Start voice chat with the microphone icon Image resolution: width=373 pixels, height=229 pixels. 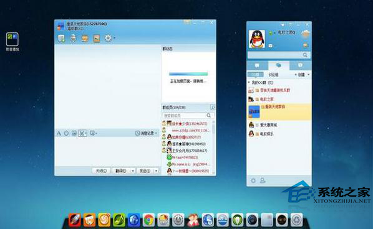click(x=73, y=38)
